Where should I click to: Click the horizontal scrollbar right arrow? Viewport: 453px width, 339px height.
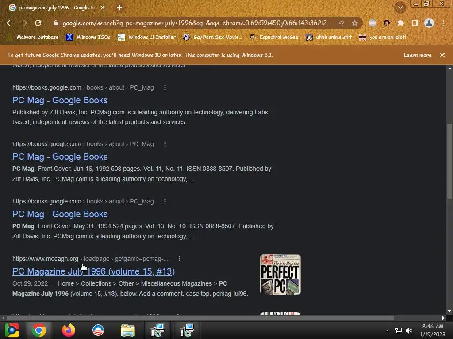pos(443,318)
